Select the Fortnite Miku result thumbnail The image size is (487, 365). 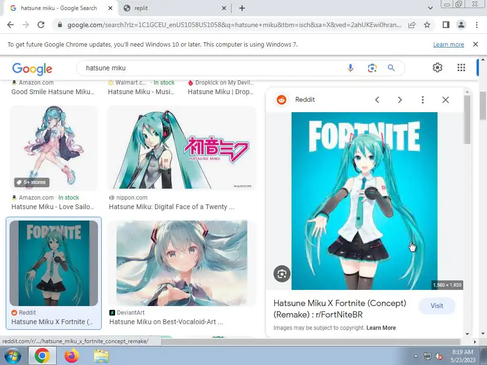pyautogui.click(x=54, y=263)
